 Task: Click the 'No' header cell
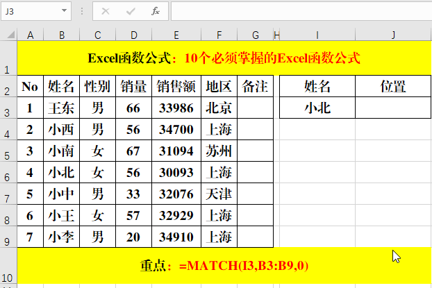coord(31,86)
